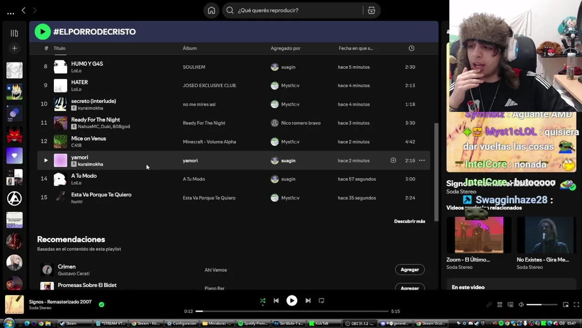This screenshot has height=328, width=582.
Task: Open Windows Start button
Action: click(x=8, y=323)
